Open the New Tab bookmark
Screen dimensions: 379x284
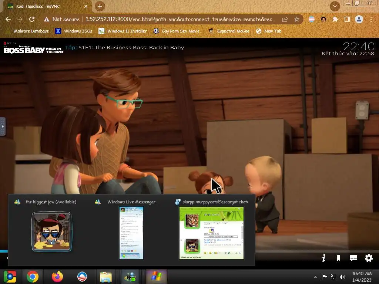[269, 31]
